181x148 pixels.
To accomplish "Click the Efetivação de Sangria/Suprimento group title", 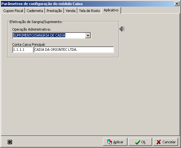I will 36,22.
